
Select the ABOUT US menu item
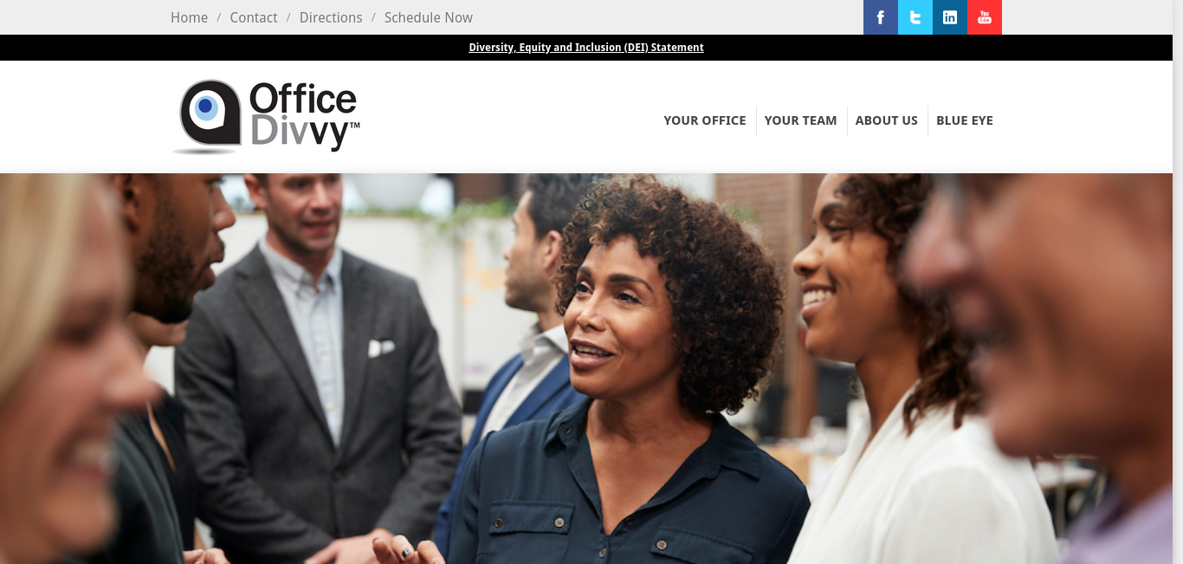point(887,120)
